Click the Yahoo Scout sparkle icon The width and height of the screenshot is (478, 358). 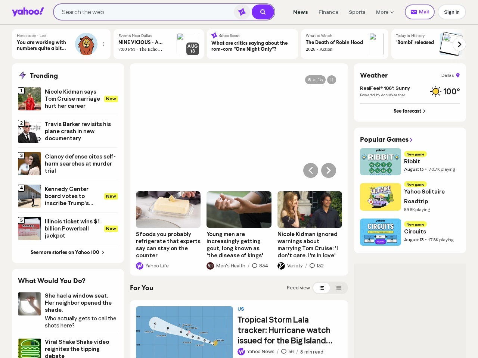(214, 35)
